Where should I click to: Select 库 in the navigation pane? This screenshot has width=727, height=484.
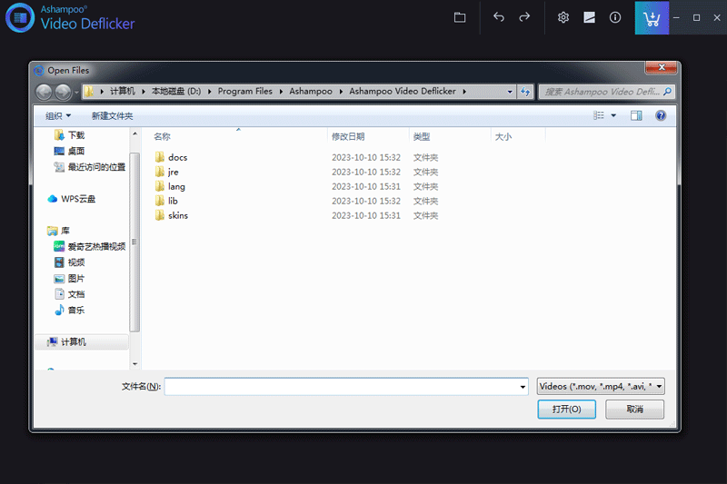[x=59, y=230]
